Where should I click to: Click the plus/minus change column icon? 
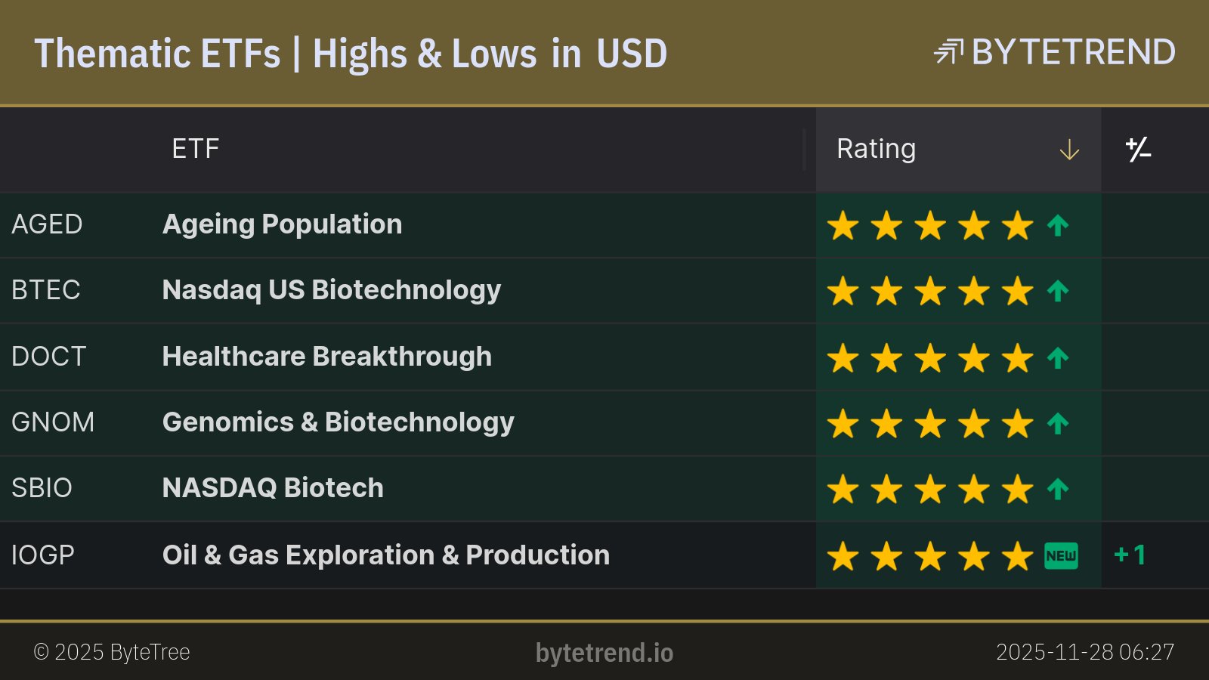(1138, 150)
